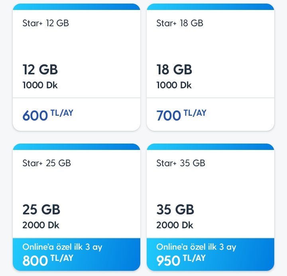Select the 700 TL/AY price
This screenshot has width=287, height=276.
[x=181, y=115]
